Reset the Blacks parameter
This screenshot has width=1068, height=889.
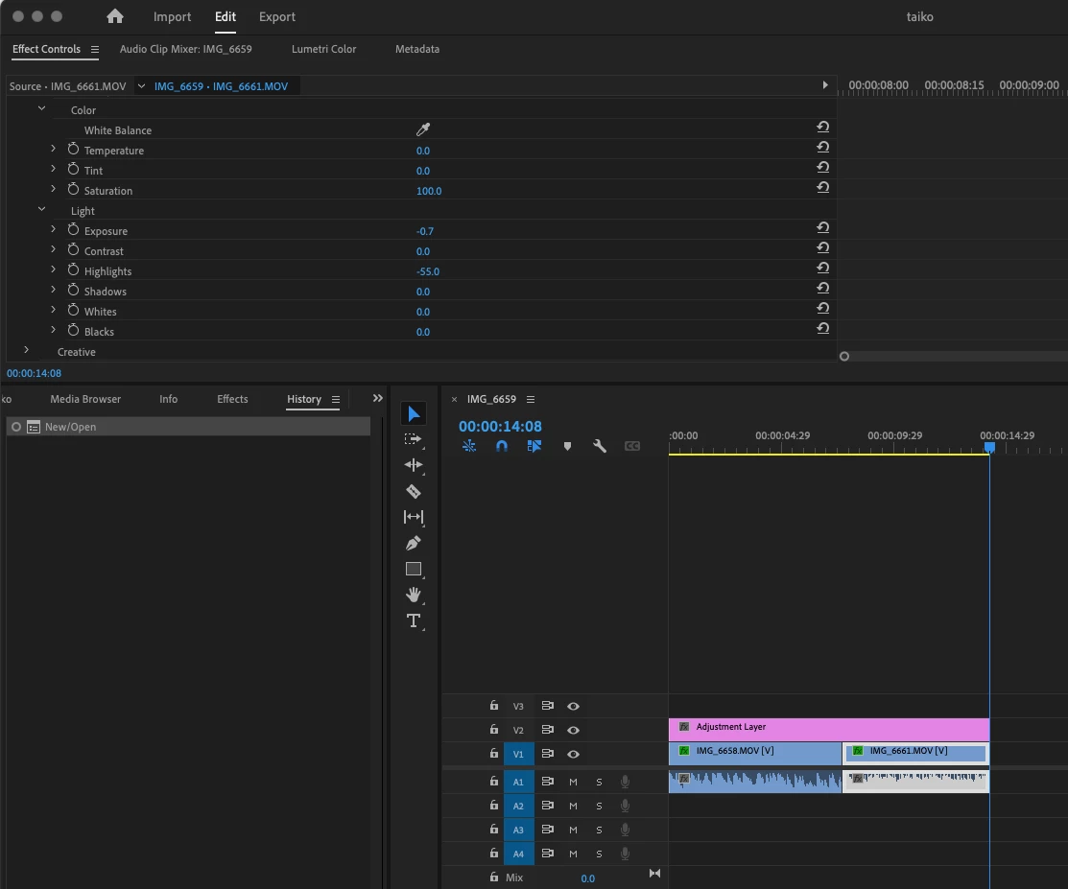pos(822,328)
